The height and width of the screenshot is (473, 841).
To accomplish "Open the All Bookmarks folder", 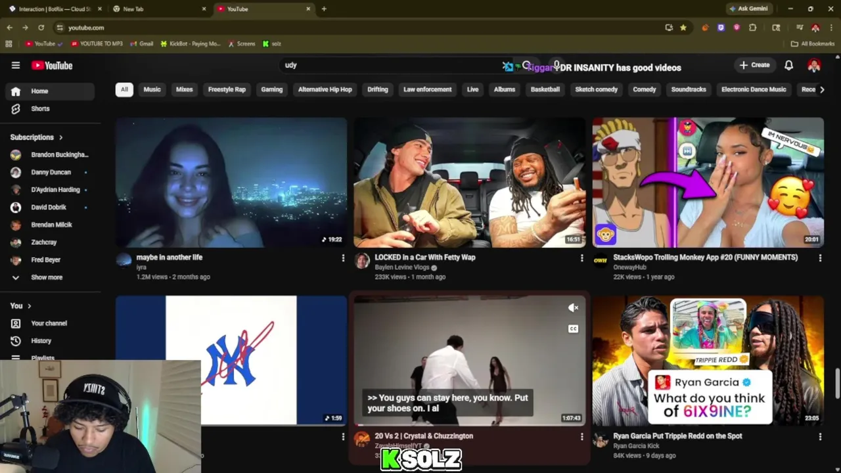I will 813,44.
